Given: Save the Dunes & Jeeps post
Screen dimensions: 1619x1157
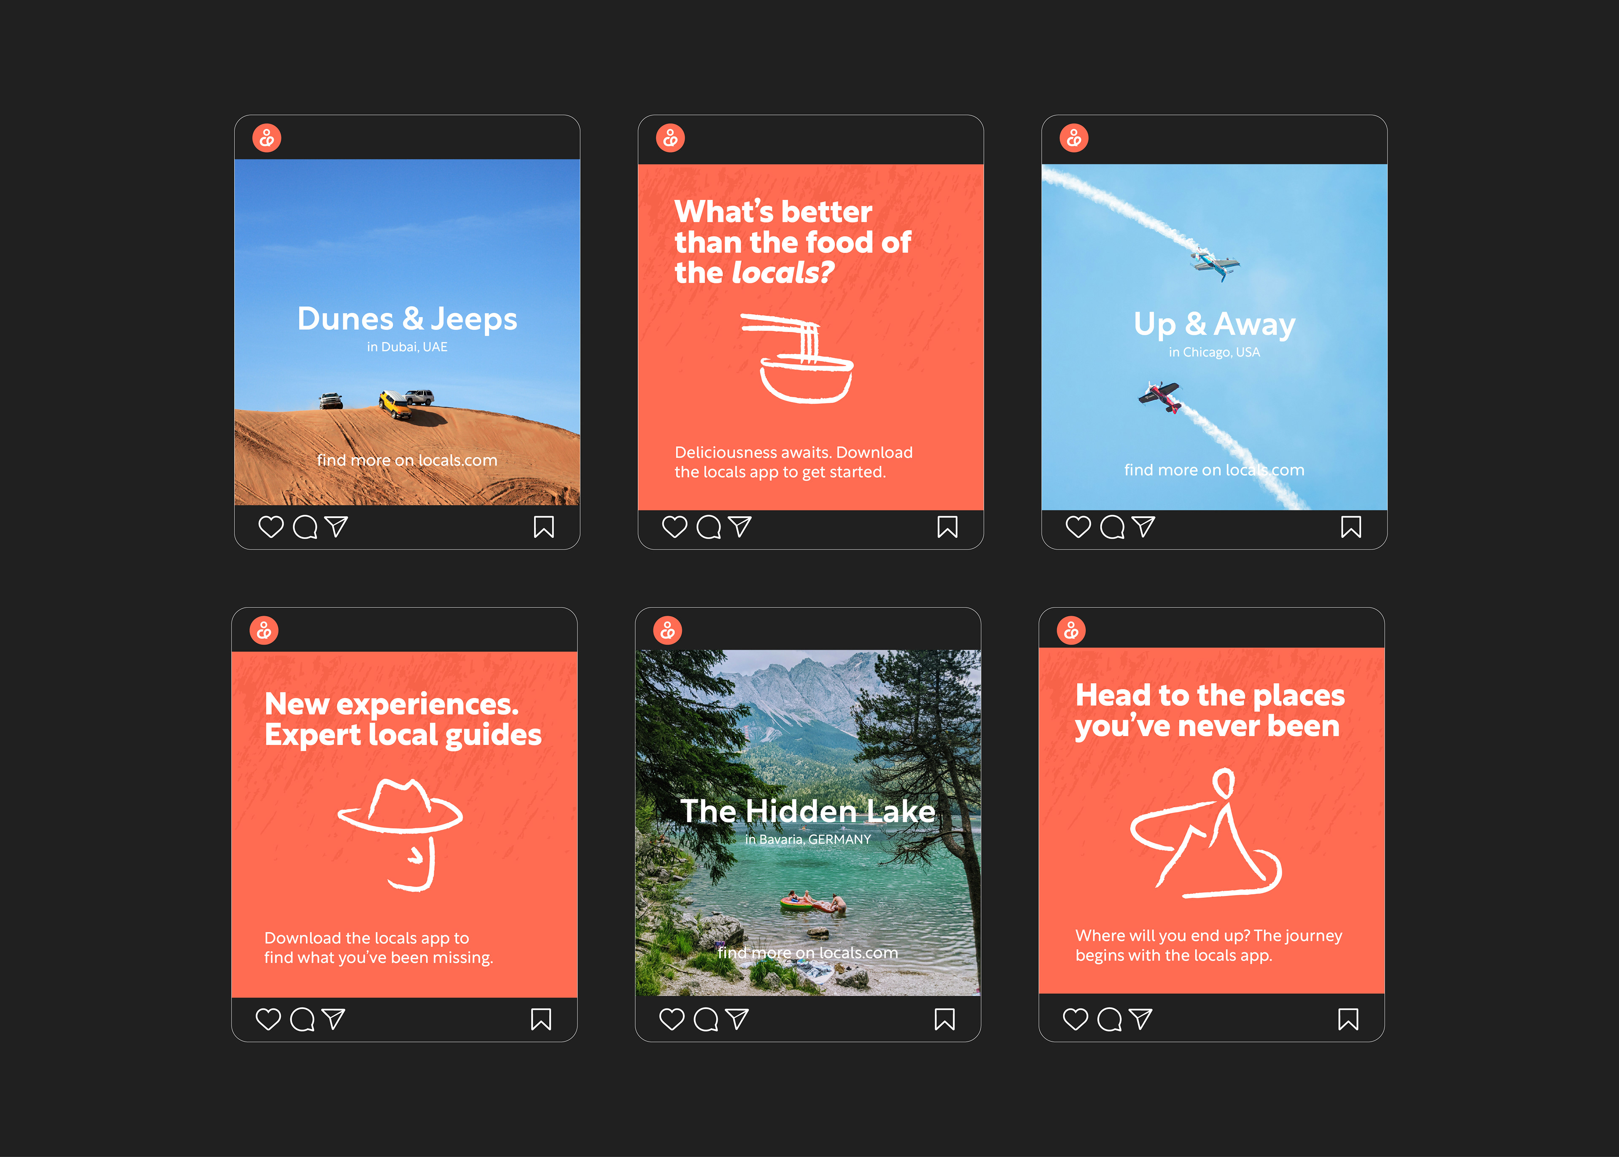Looking at the screenshot, I should (x=543, y=527).
